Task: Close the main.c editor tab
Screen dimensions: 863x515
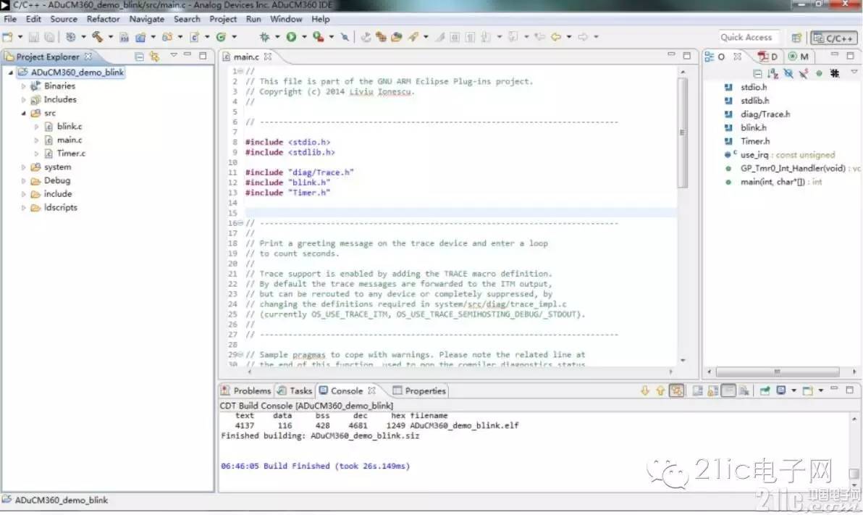Action: 267,56
